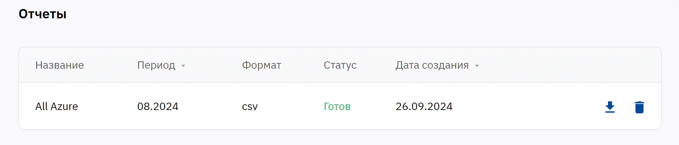
Task: Sort by Дата создания header text
Action: click(432, 65)
